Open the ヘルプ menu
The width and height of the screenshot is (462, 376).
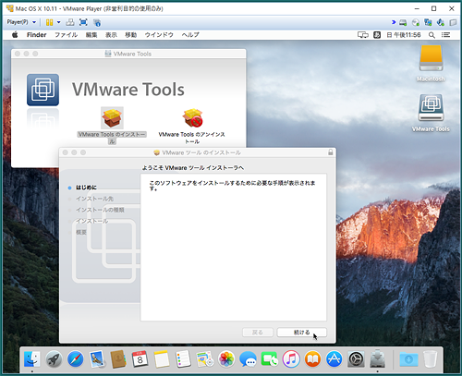pos(190,35)
